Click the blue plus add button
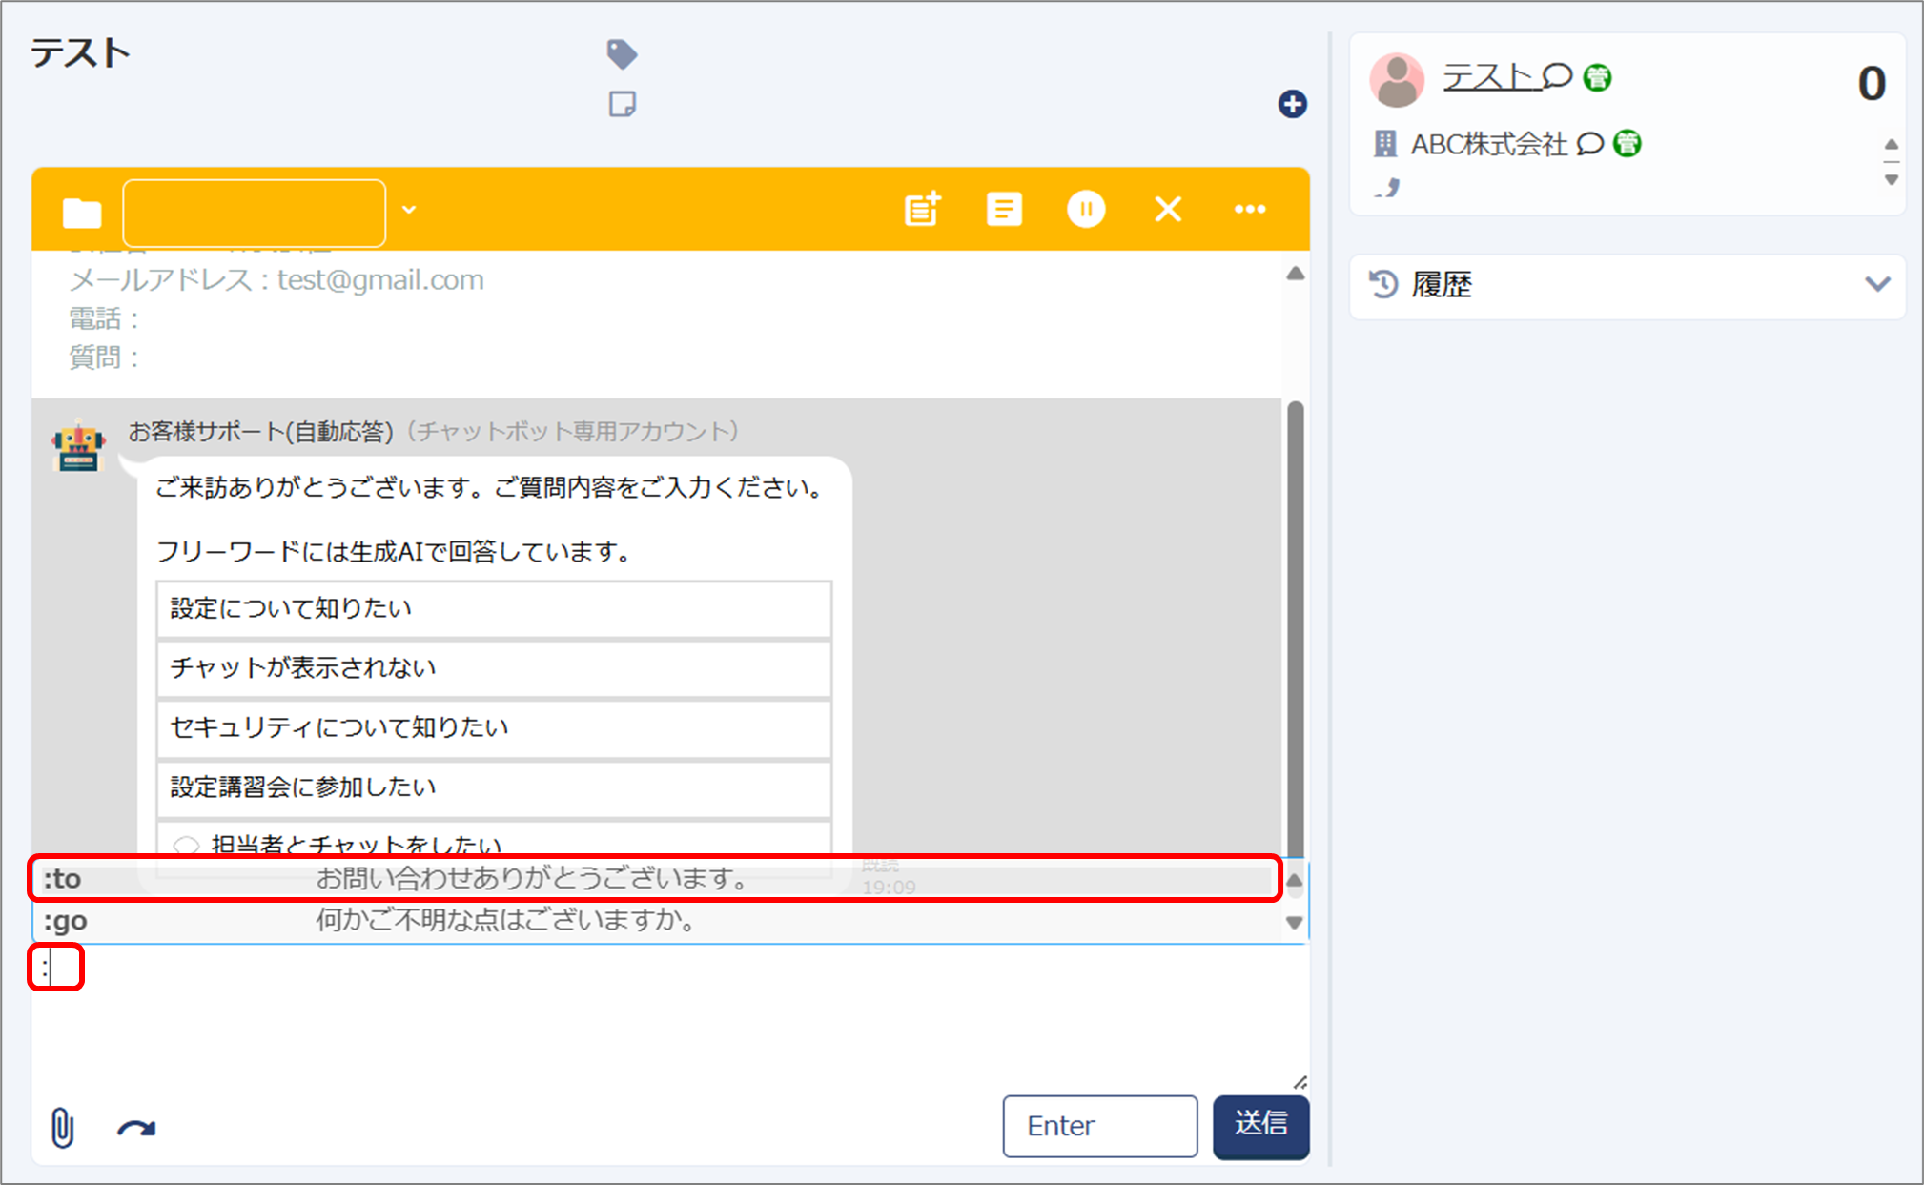Screen dimensions: 1924x1185 pyautogui.click(x=1292, y=104)
